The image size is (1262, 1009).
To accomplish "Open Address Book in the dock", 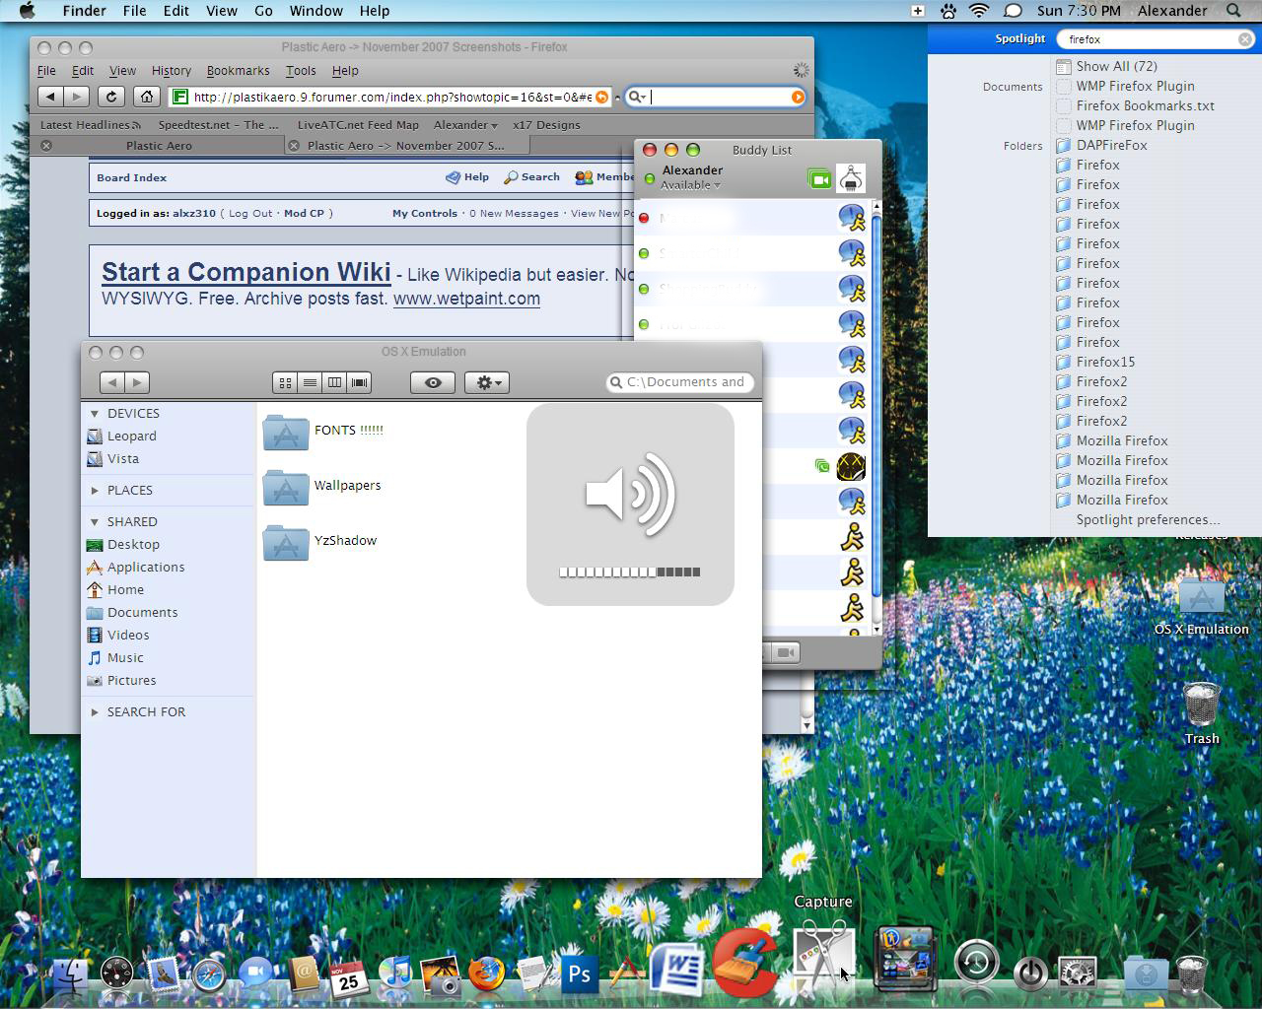I will [303, 974].
